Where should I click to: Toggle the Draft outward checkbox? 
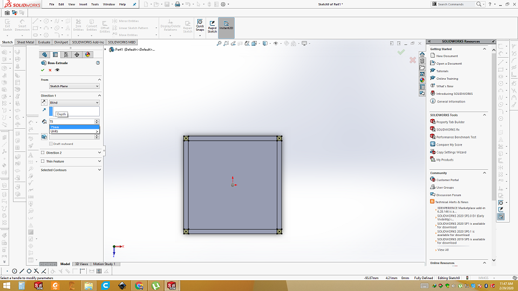coord(51,144)
